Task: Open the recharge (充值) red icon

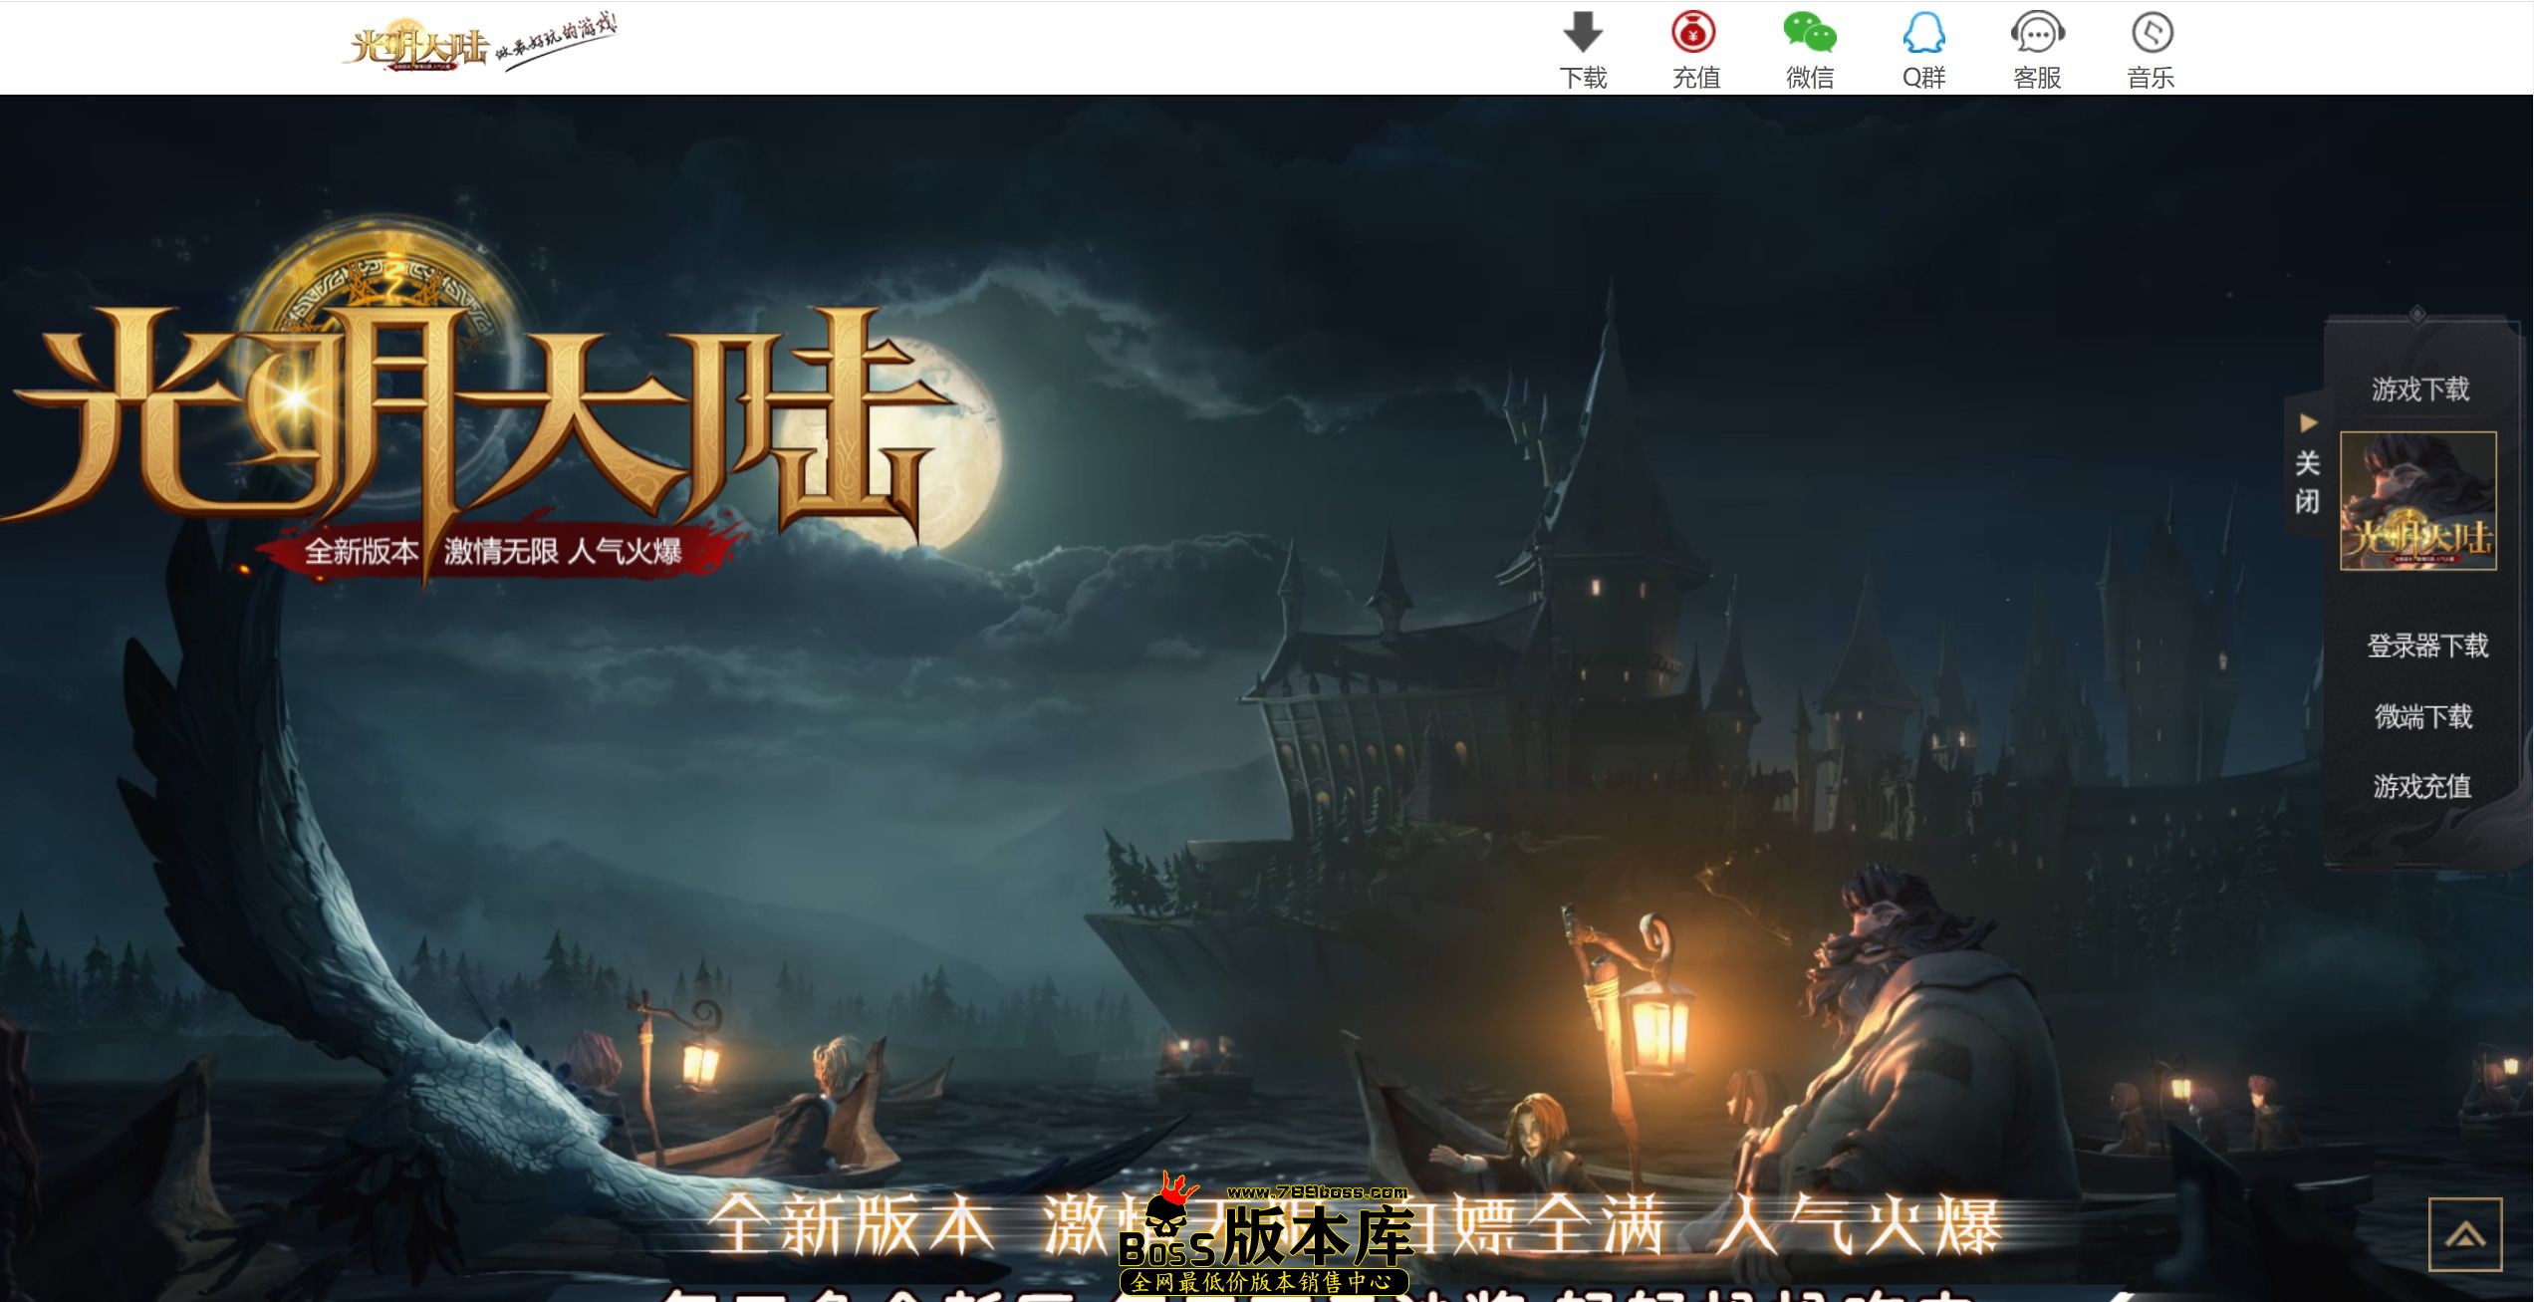Action: coord(1693,32)
